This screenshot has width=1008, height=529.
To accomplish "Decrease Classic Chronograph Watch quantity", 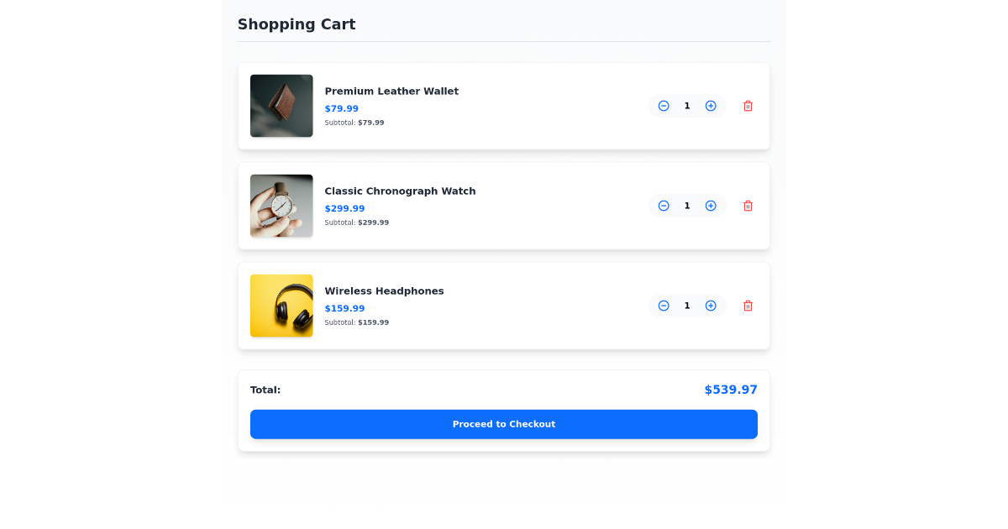I will click(664, 206).
